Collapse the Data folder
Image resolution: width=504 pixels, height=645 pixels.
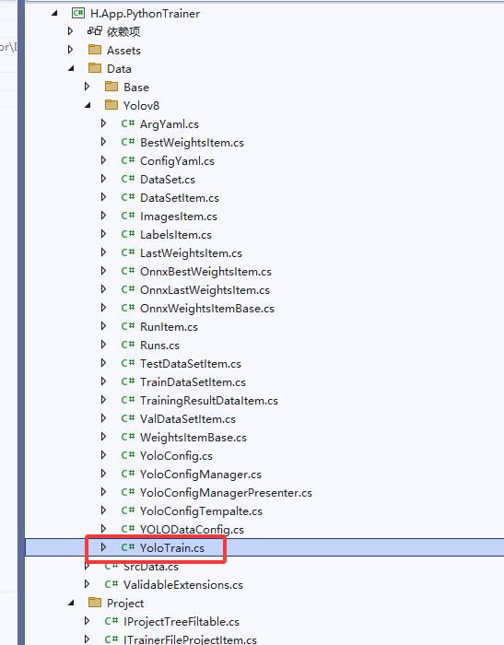click(71, 68)
